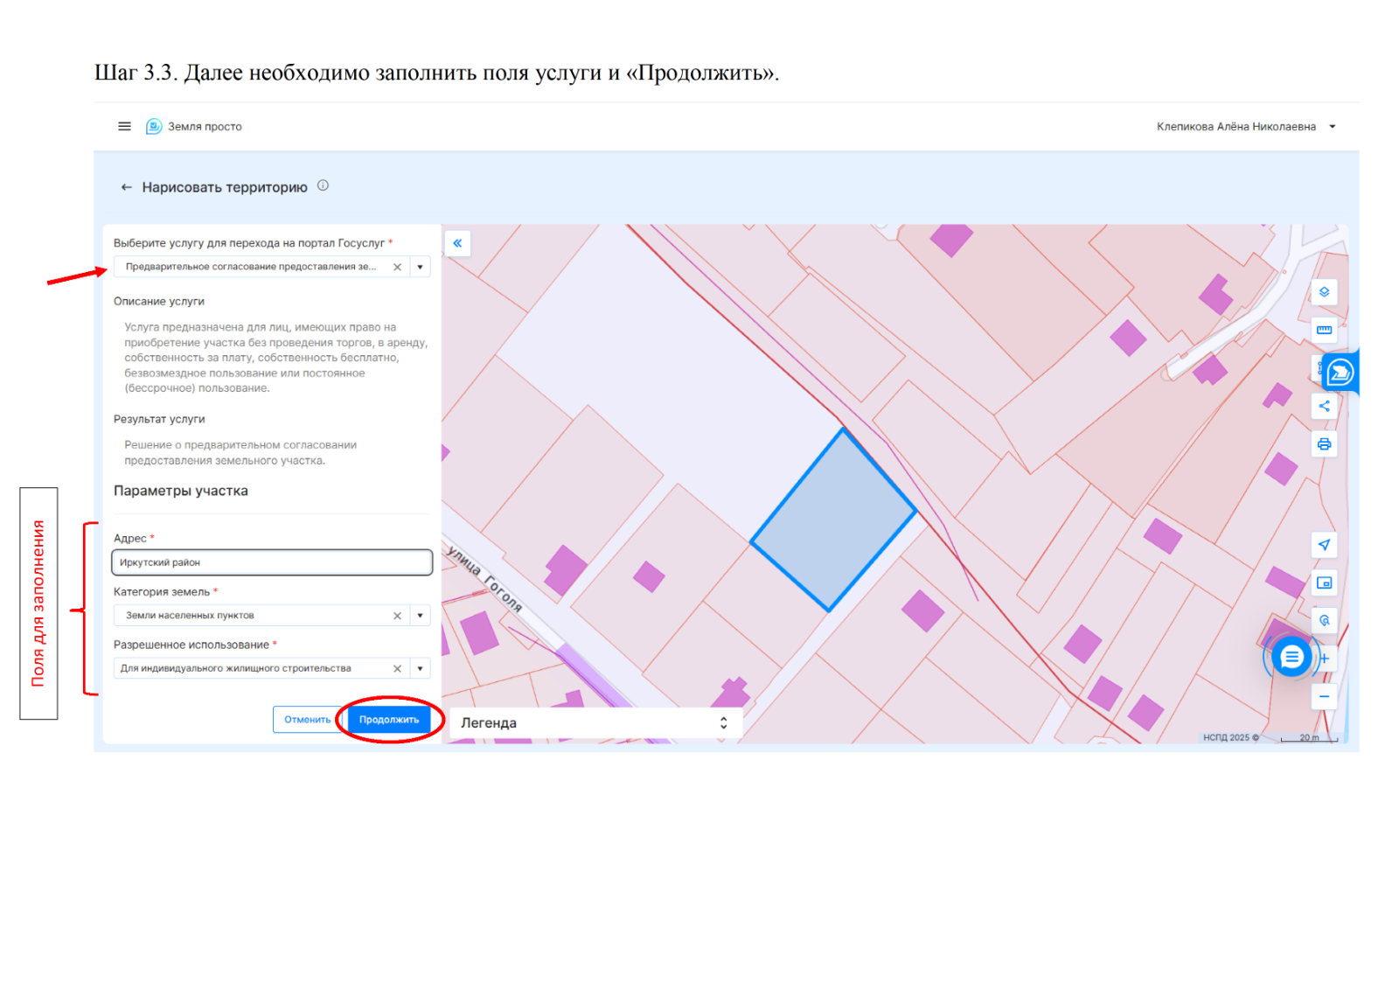Click the info icon next to Нарисовать территорию
The height and width of the screenshot is (990, 1399).
click(323, 185)
